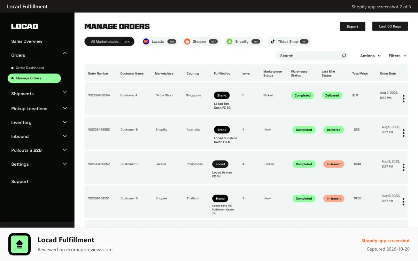Click the $266 total price cell

(x=358, y=198)
